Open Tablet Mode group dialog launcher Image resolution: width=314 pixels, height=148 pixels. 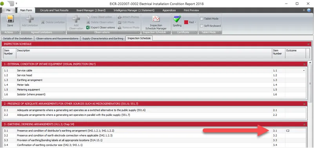click(x=220, y=32)
